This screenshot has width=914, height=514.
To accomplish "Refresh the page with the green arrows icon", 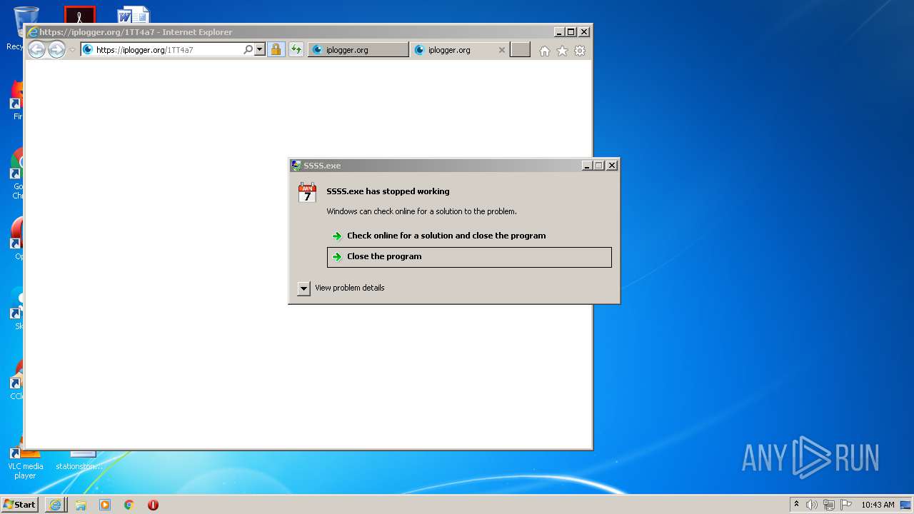I will (x=296, y=50).
